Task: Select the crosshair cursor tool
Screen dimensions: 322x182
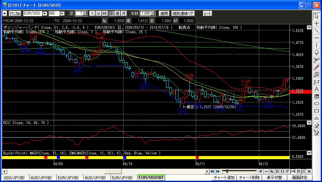Action: click(316, 23)
